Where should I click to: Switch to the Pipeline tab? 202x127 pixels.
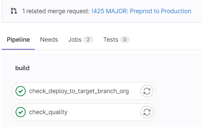pyautogui.click(x=18, y=40)
